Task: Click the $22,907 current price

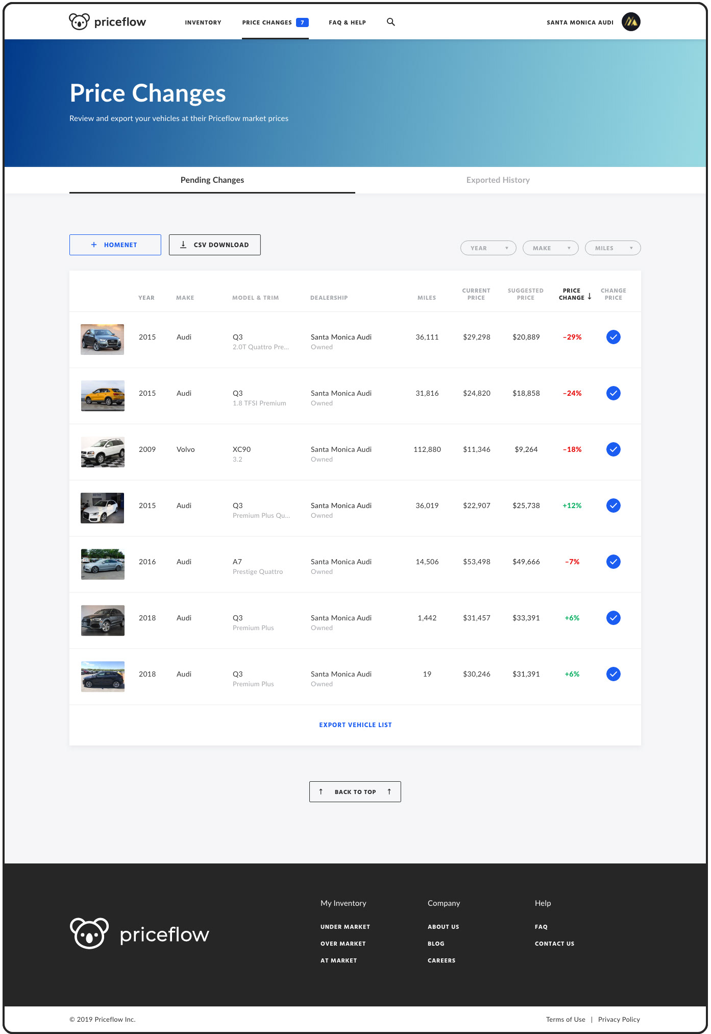Action: (477, 506)
